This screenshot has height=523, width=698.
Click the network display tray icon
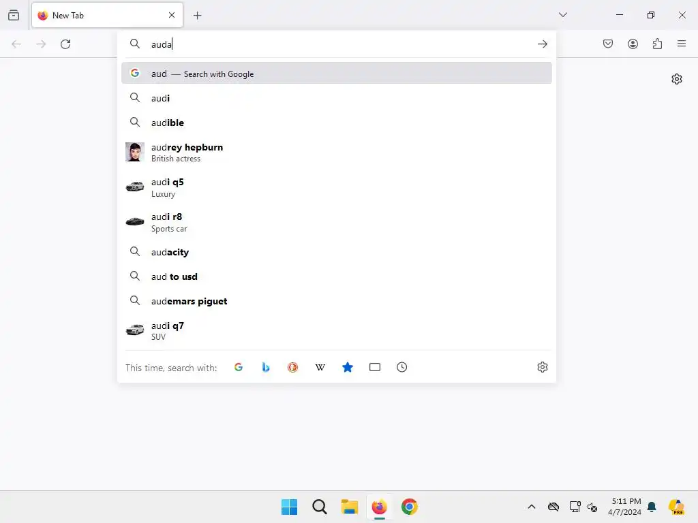click(575, 507)
